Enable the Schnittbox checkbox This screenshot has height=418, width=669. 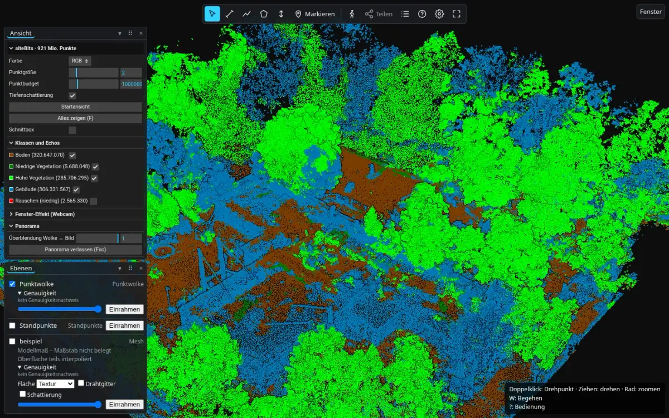pyautogui.click(x=72, y=130)
